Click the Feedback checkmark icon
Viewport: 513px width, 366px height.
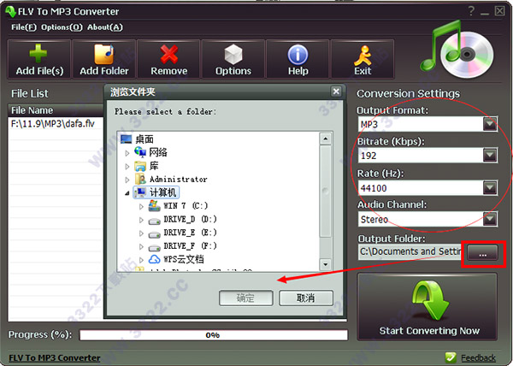[x=451, y=357]
